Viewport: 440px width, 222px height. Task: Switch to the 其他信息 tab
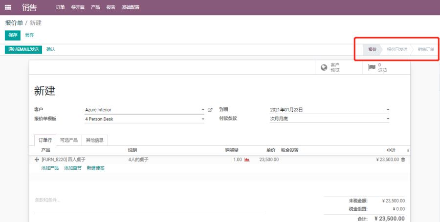(x=94, y=140)
